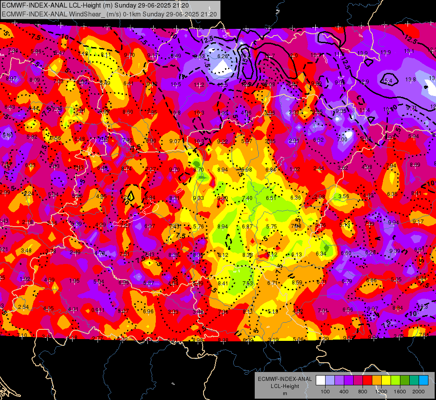Click the 9.39 grid value
Viewport: 436px width, 400px height.
395,251
